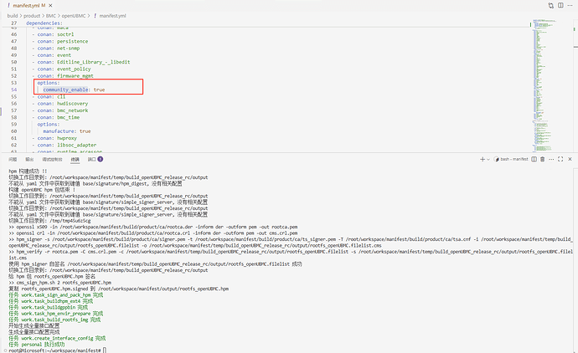The height and width of the screenshot is (353, 578).
Task: Split the terminal panel
Action: pos(533,158)
